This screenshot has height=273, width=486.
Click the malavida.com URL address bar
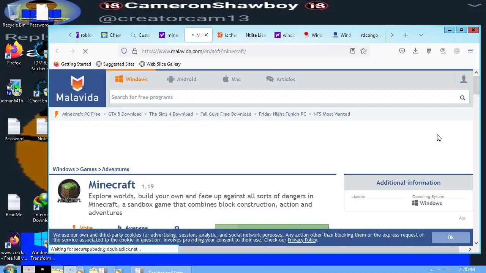click(243, 51)
